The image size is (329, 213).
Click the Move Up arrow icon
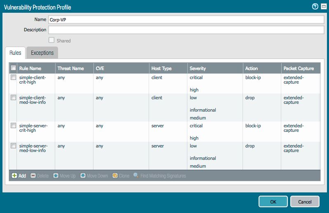pos(56,176)
